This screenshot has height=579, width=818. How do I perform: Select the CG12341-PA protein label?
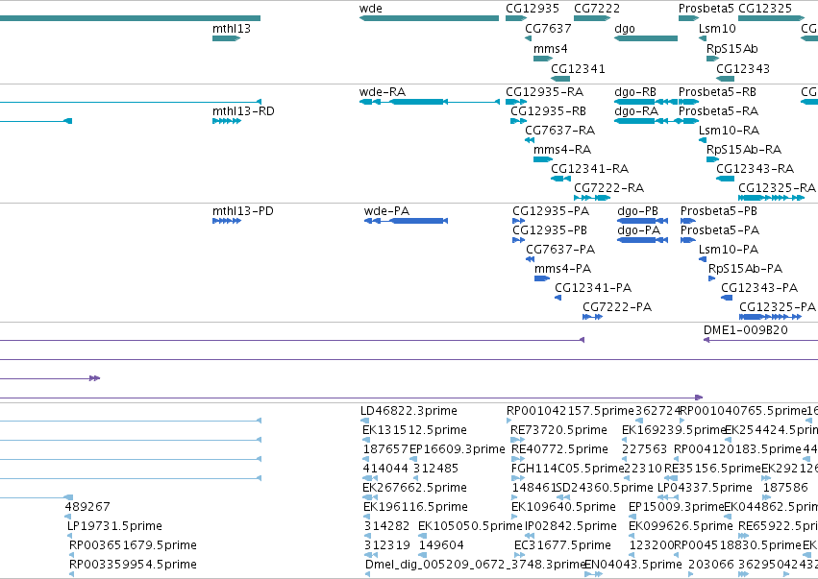click(593, 288)
